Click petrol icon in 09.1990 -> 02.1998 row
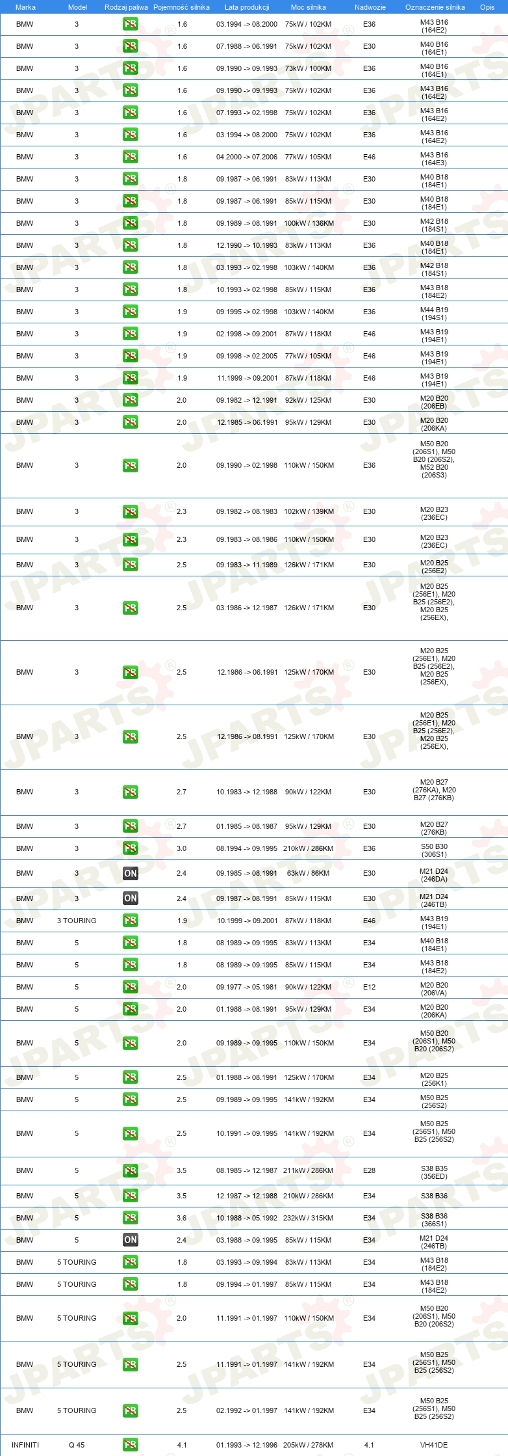508x1456 pixels. 130,466
